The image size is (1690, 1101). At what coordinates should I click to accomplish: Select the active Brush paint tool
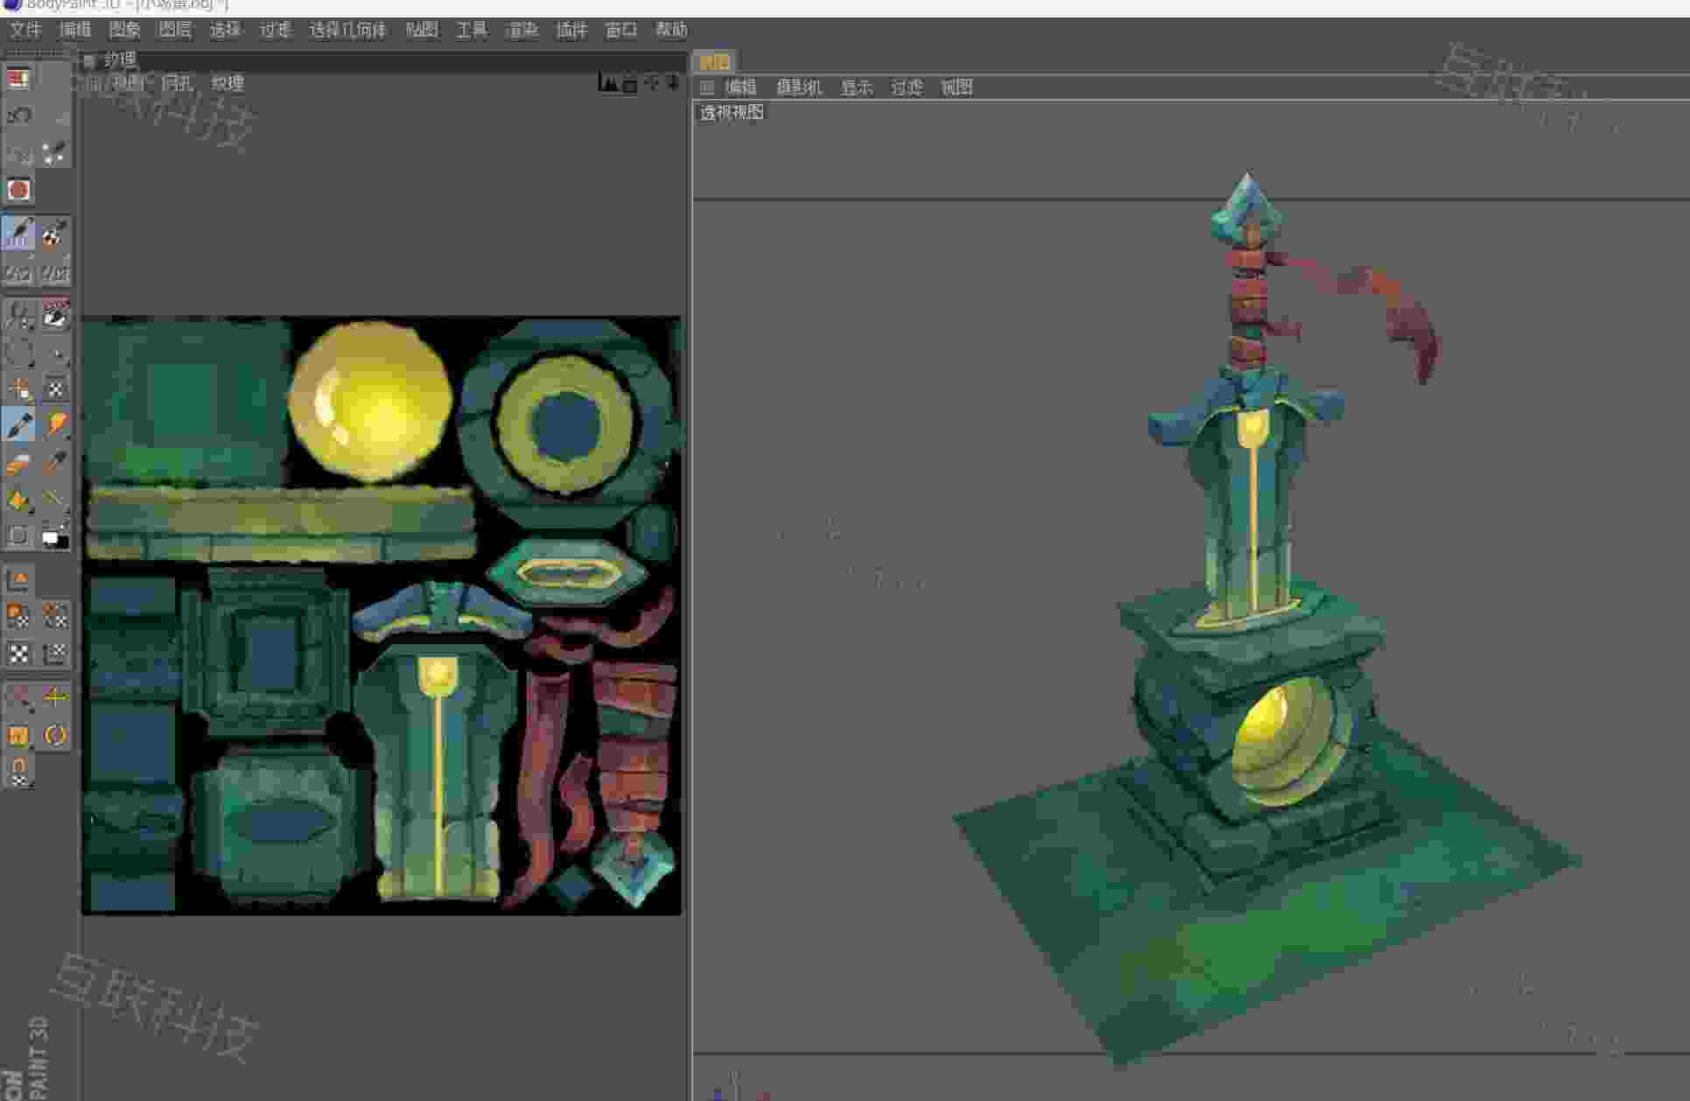pos(18,424)
